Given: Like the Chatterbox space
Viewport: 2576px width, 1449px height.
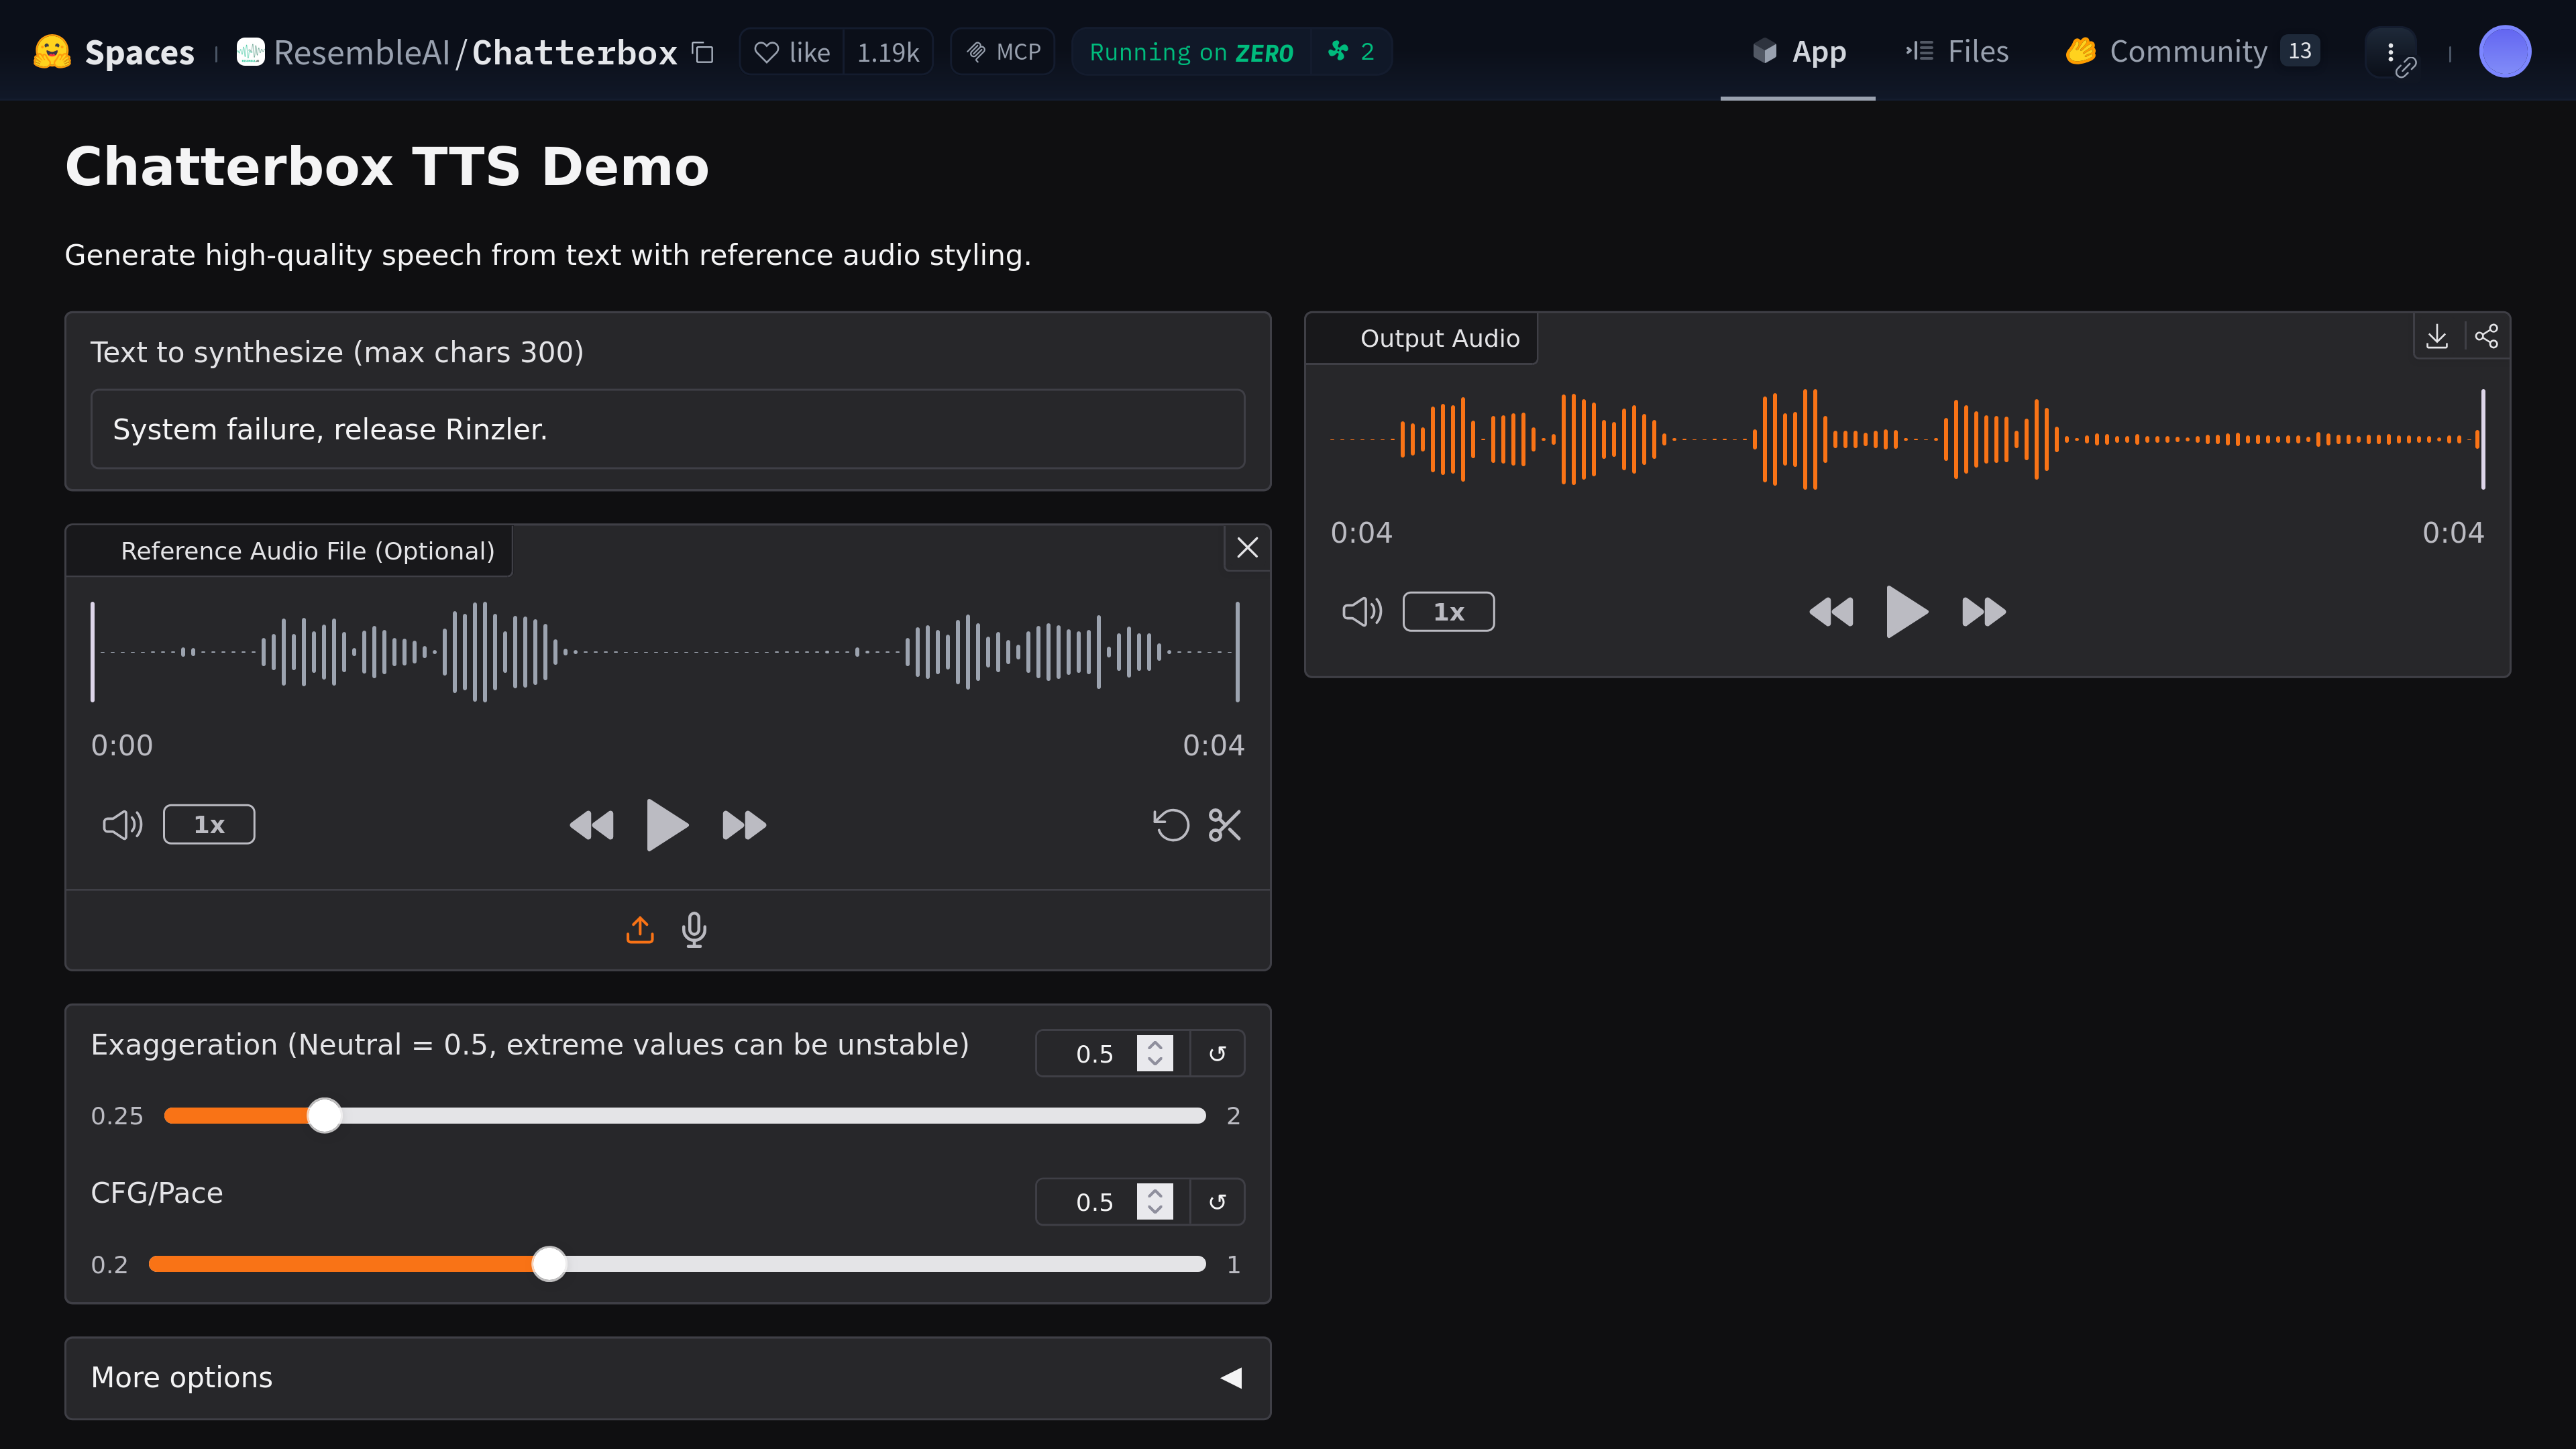Looking at the screenshot, I should [x=792, y=52].
